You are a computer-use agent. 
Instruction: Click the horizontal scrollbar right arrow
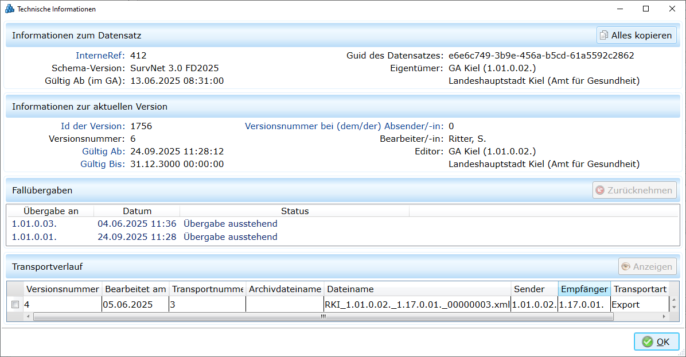point(664,316)
